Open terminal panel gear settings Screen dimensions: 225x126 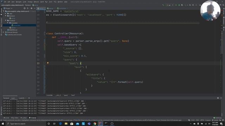(218, 98)
